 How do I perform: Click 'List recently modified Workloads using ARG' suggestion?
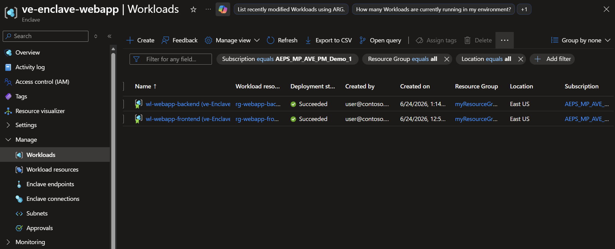coord(291,9)
